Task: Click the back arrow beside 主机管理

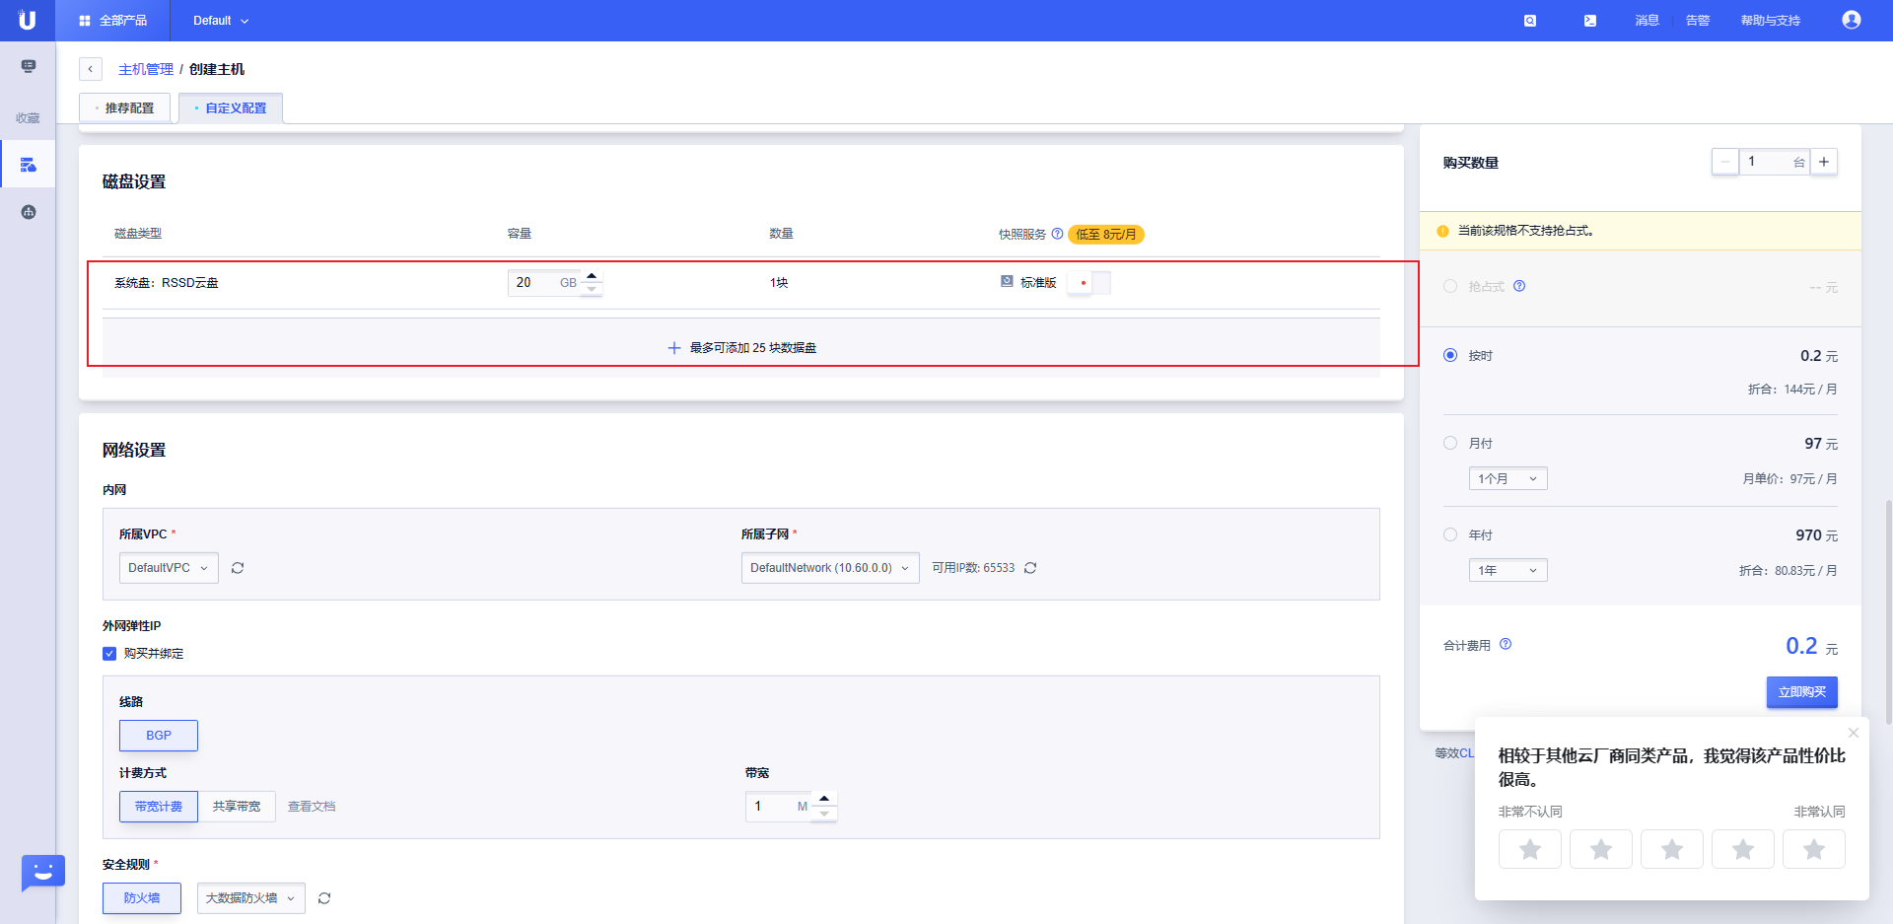Action: coord(91,69)
